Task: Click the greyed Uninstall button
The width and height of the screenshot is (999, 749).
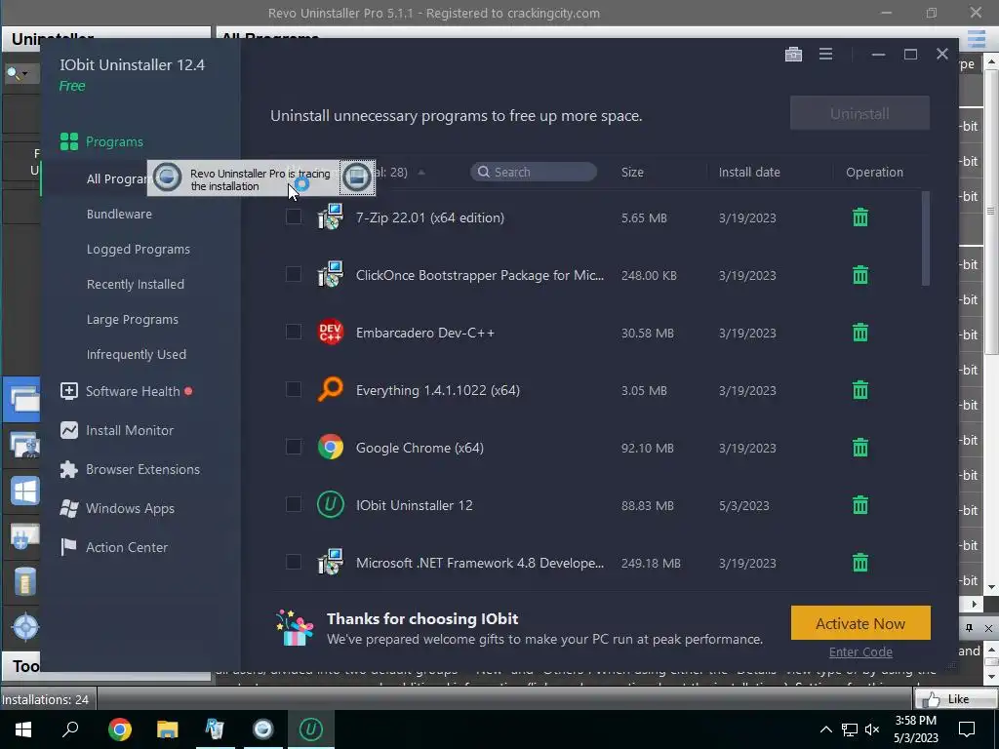Action: [859, 113]
